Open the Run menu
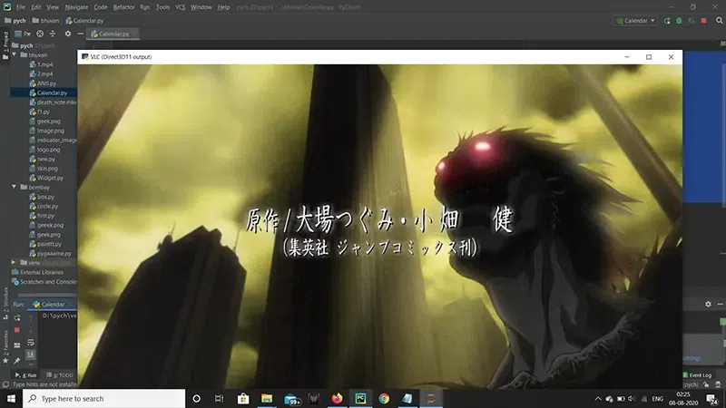 pyautogui.click(x=145, y=7)
